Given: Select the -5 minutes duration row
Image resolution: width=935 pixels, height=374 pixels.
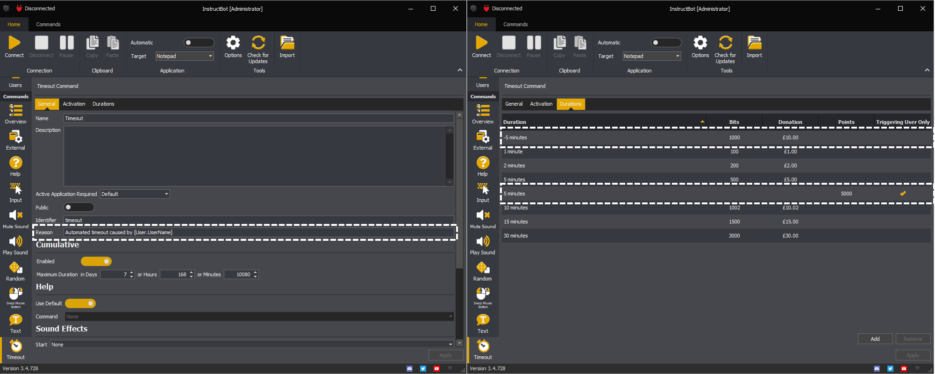Looking at the screenshot, I should pyautogui.click(x=716, y=137).
